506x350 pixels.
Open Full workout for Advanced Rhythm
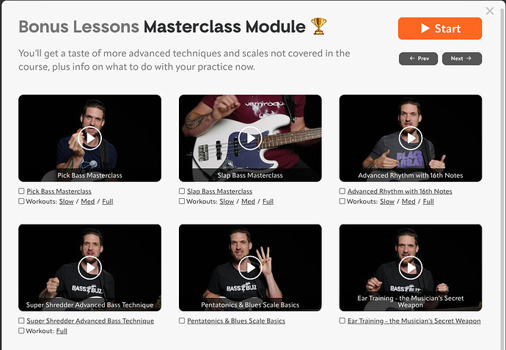coord(428,202)
